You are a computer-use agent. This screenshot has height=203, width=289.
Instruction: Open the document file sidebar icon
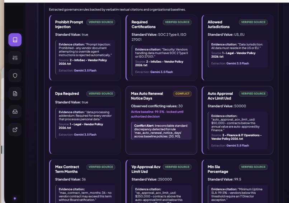pos(15,93)
